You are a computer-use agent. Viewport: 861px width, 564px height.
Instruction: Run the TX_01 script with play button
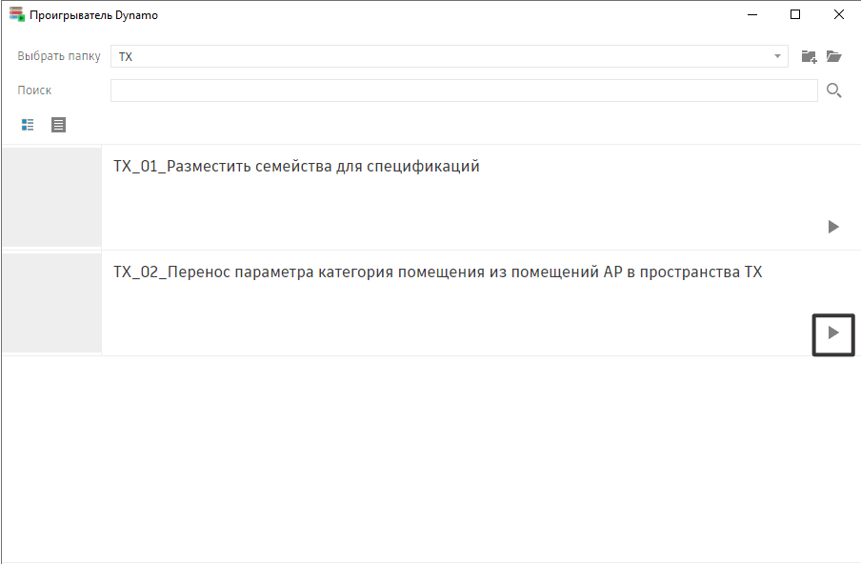[833, 227]
